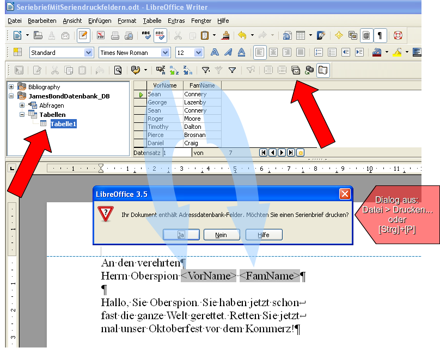440x348 pixels.
Task: Sort Ascending in data source toolbar
Action: (x=174, y=70)
